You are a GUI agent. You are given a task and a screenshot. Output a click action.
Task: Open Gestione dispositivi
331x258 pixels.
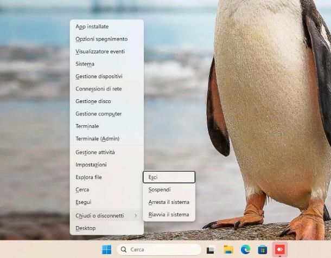[107, 76]
